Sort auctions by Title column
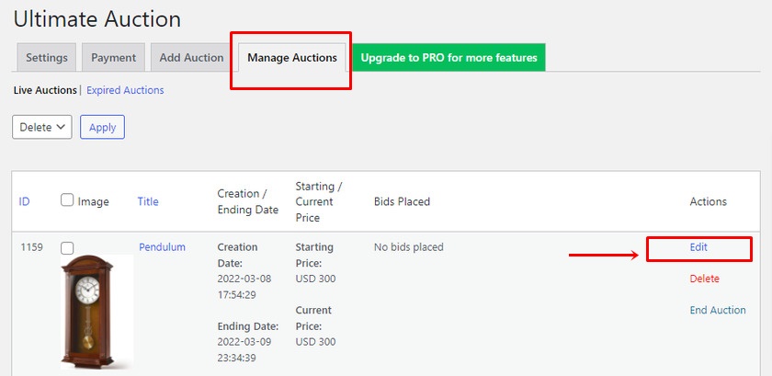The height and width of the screenshot is (376, 772). pos(148,201)
